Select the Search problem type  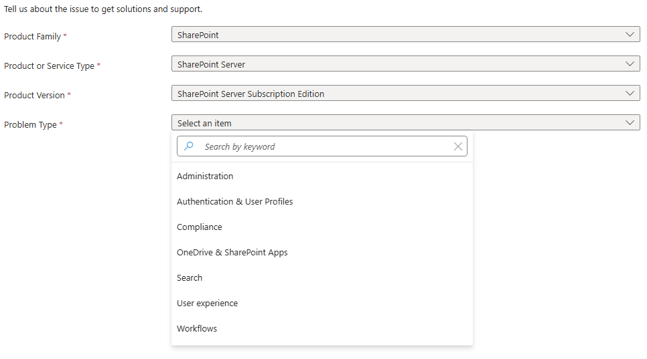(322, 278)
